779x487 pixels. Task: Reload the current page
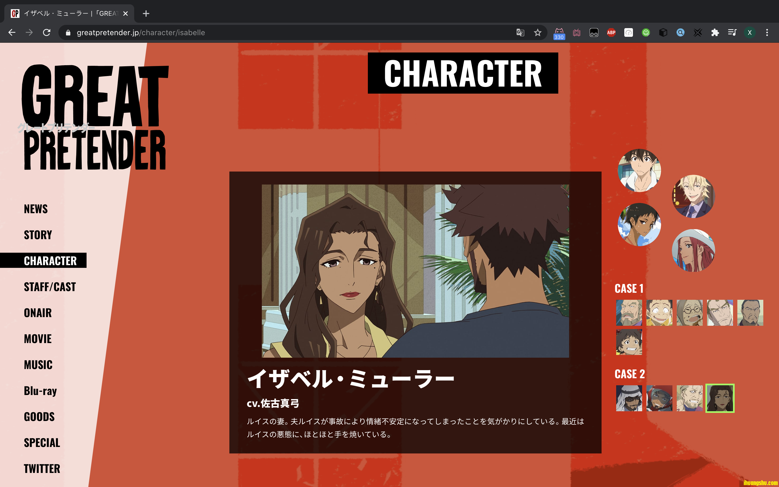[47, 32]
